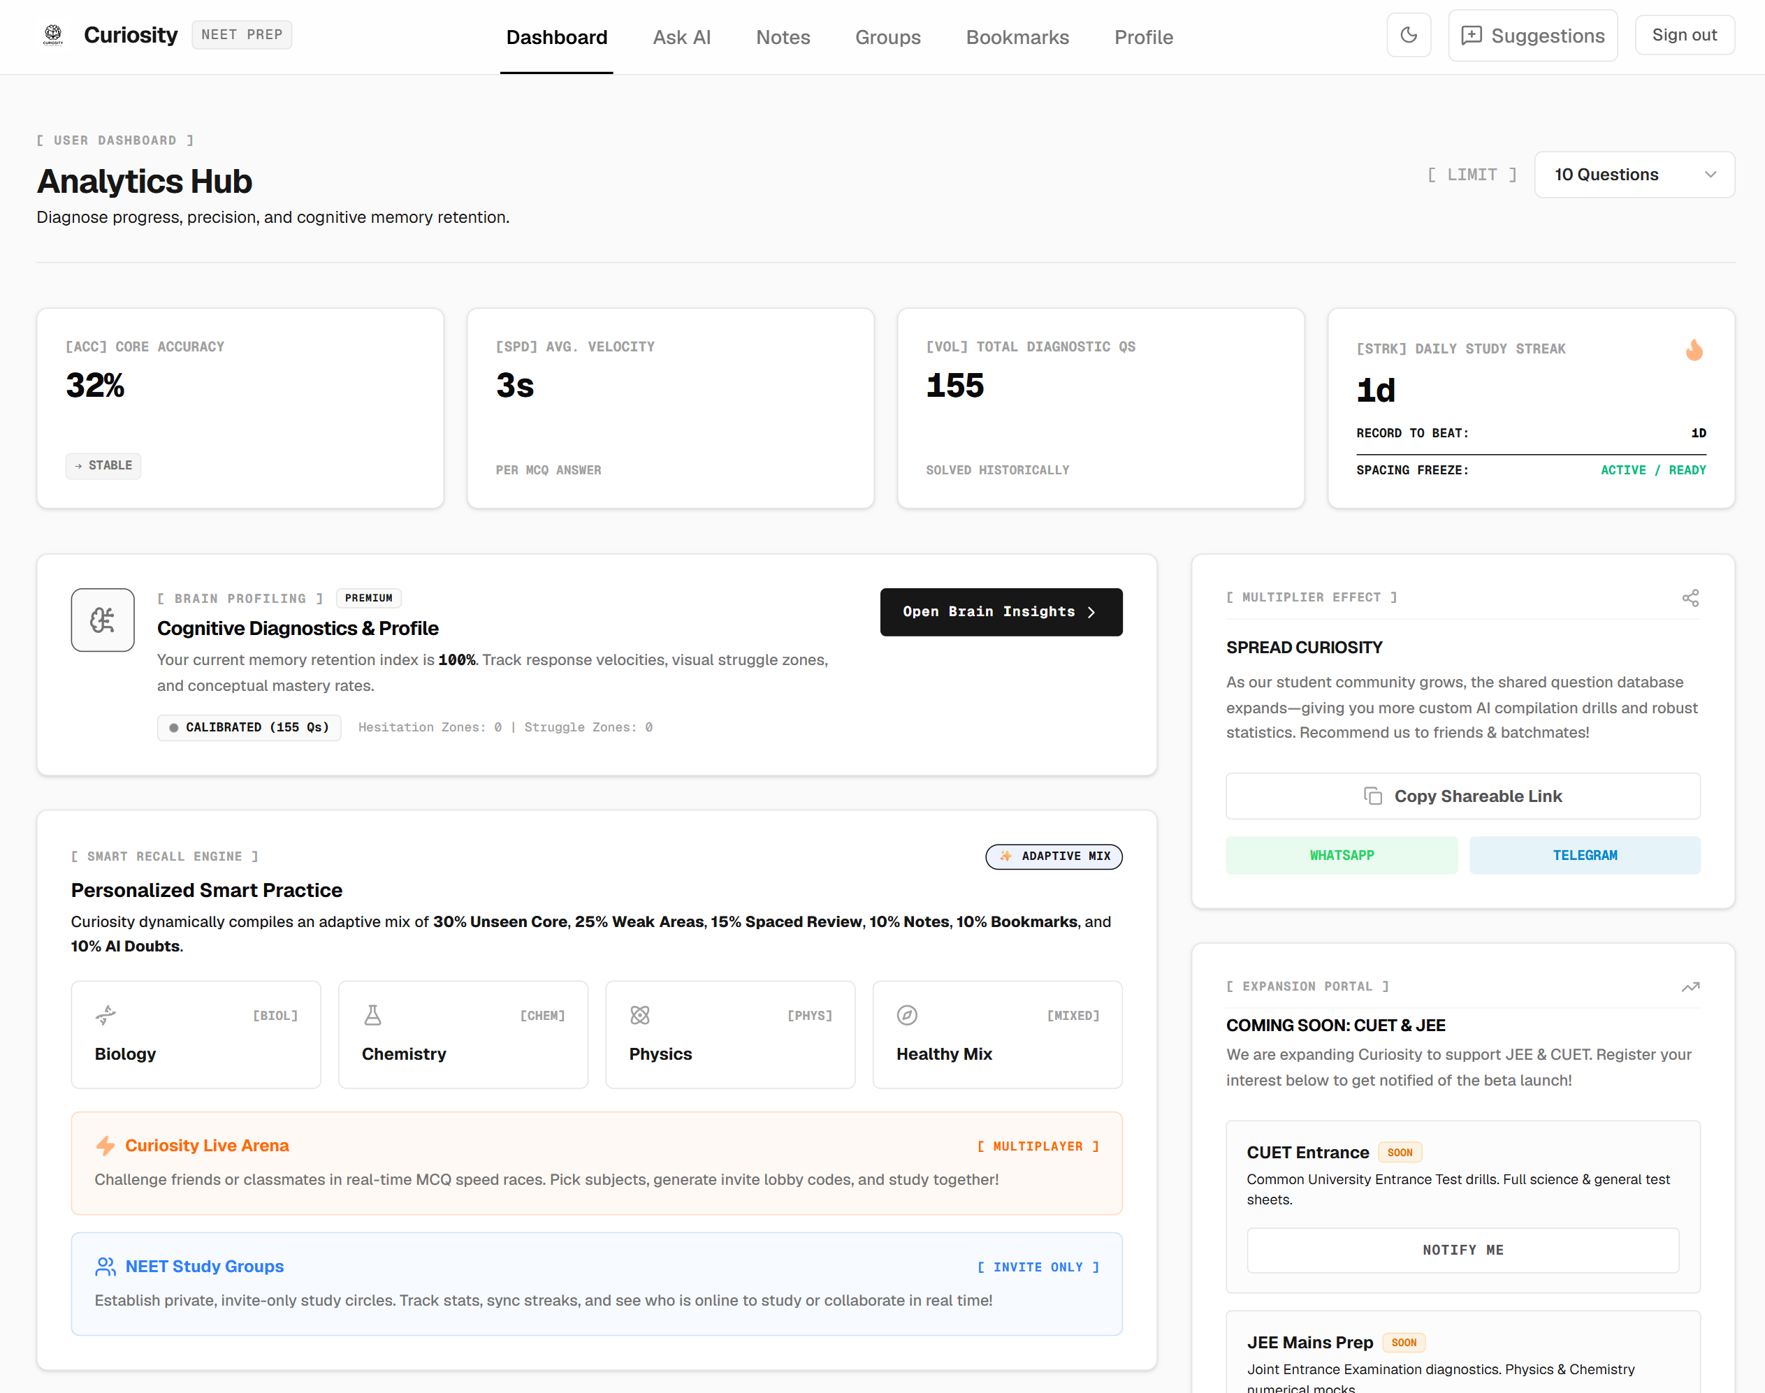Click the Physics atom icon
This screenshot has height=1393, width=1765.
pyautogui.click(x=640, y=1015)
